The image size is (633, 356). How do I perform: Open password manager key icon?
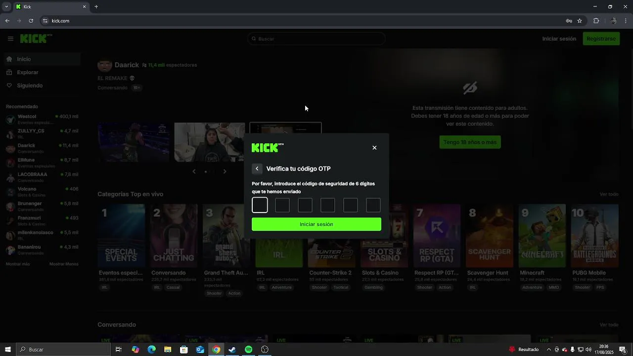coord(569,21)
